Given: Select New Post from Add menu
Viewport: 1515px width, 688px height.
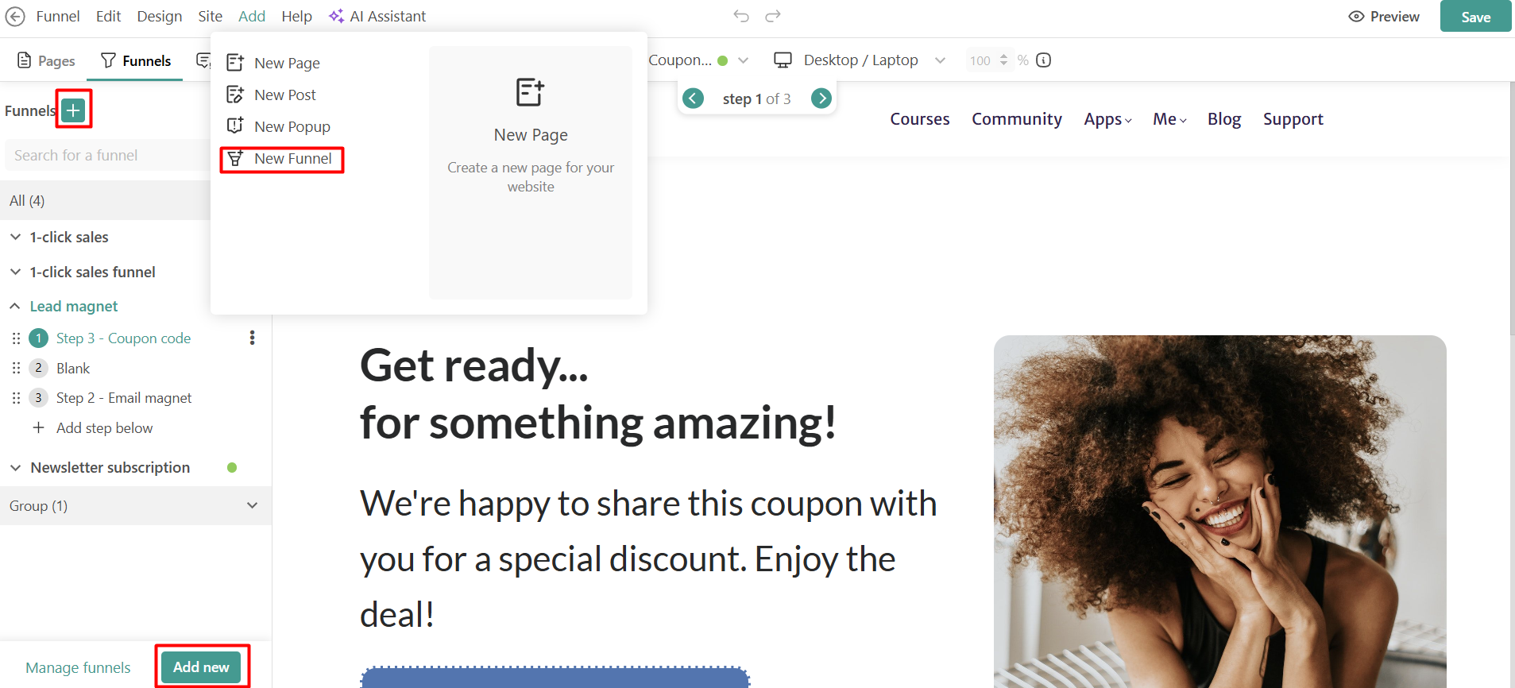Looking at the screenshot, I should [x=271, y=95].
